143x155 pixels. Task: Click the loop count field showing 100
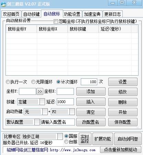pyautogui.click(x=89, y=82)
